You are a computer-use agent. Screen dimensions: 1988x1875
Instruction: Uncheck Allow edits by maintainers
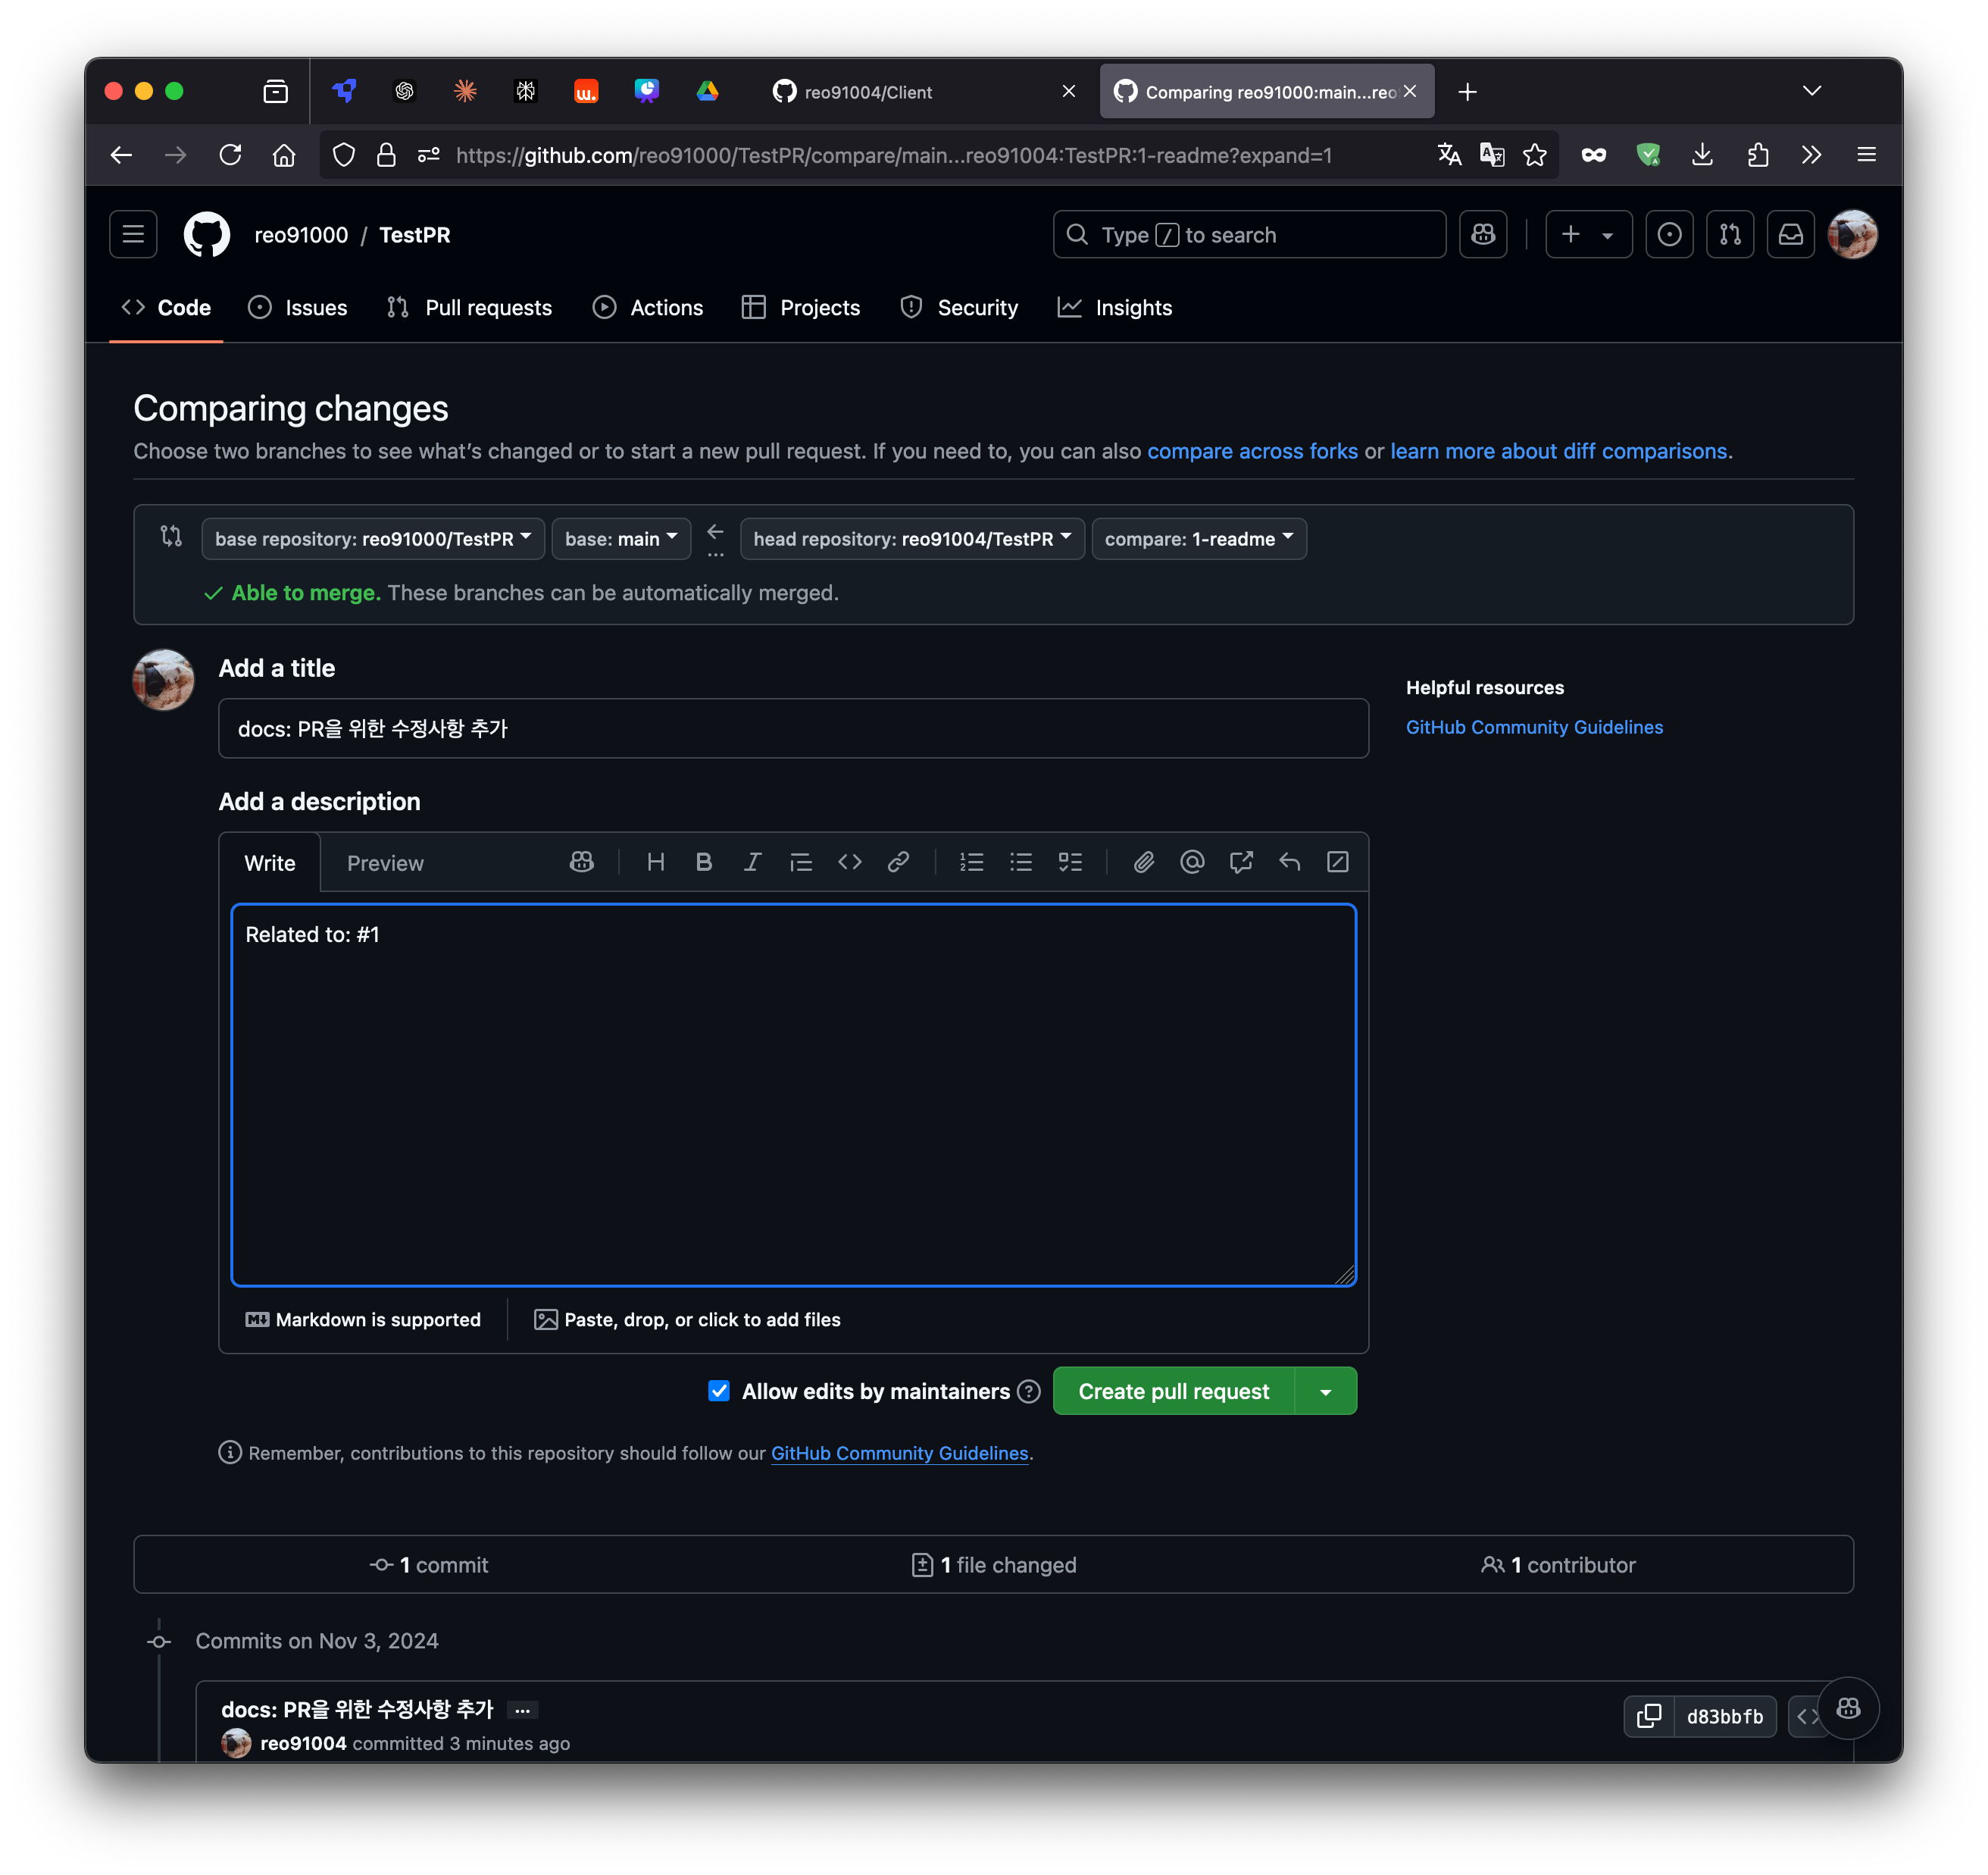719,1391
